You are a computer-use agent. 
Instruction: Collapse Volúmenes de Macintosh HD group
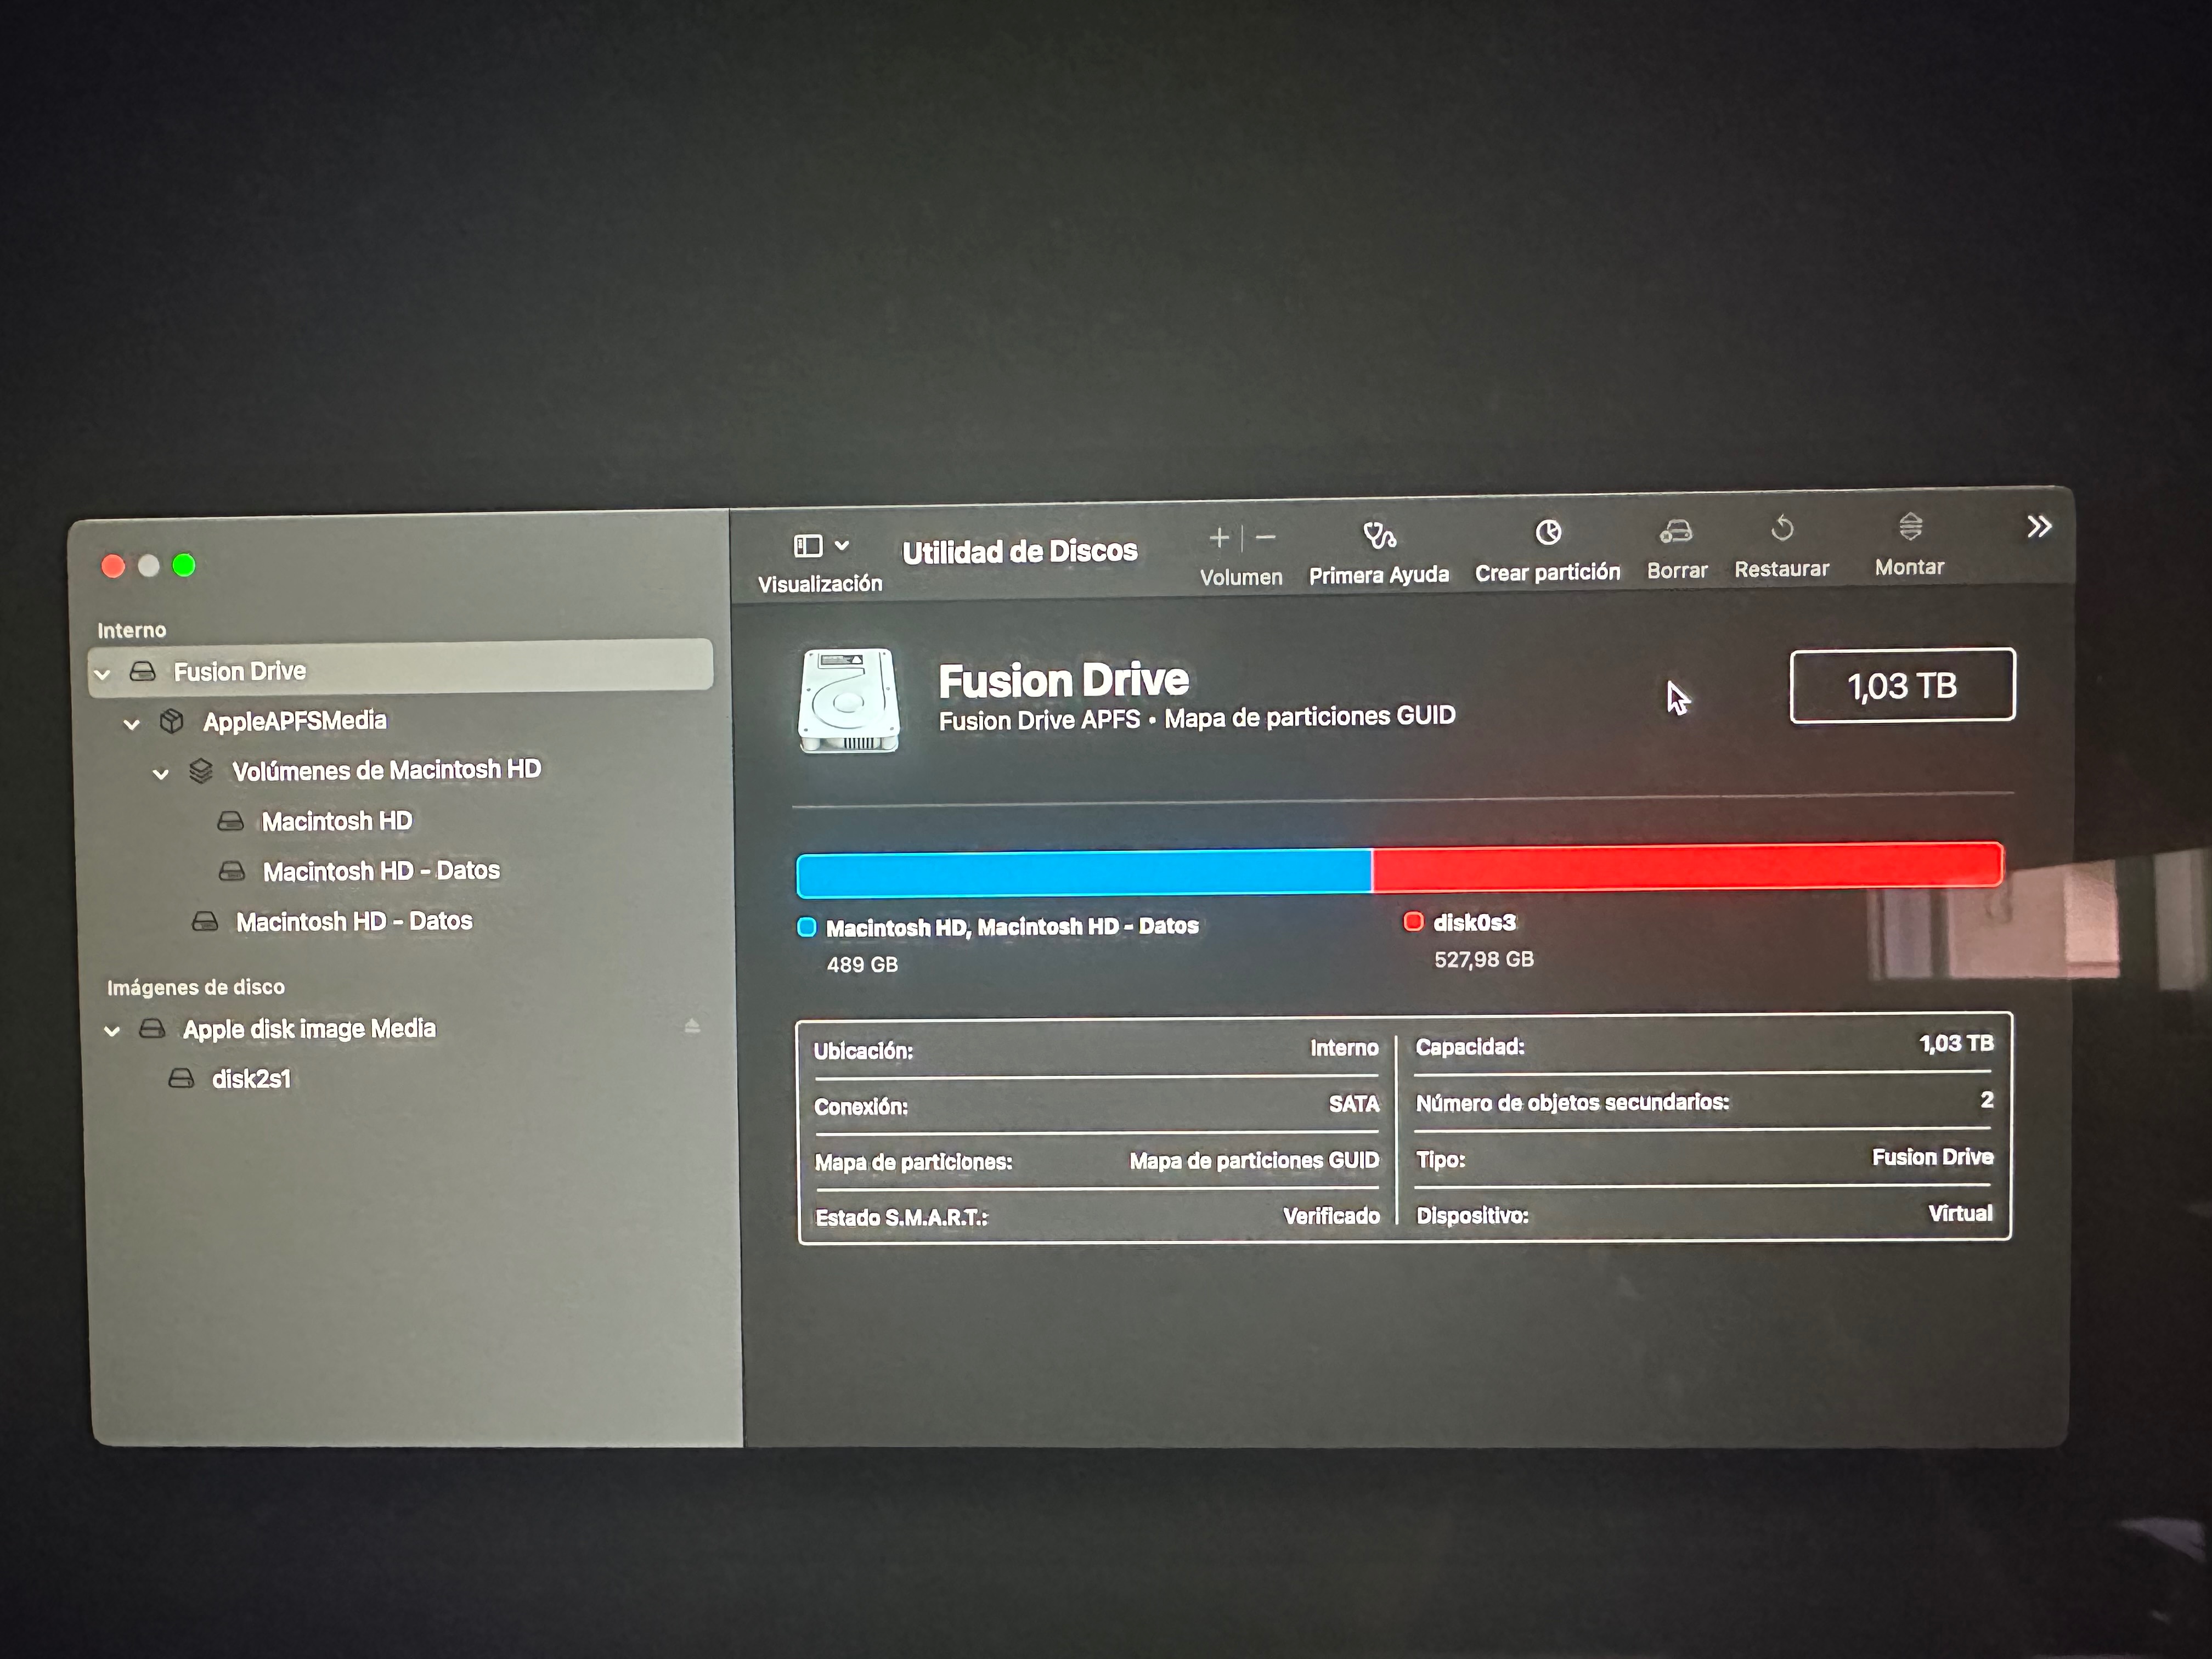click(x=160, y=774)
